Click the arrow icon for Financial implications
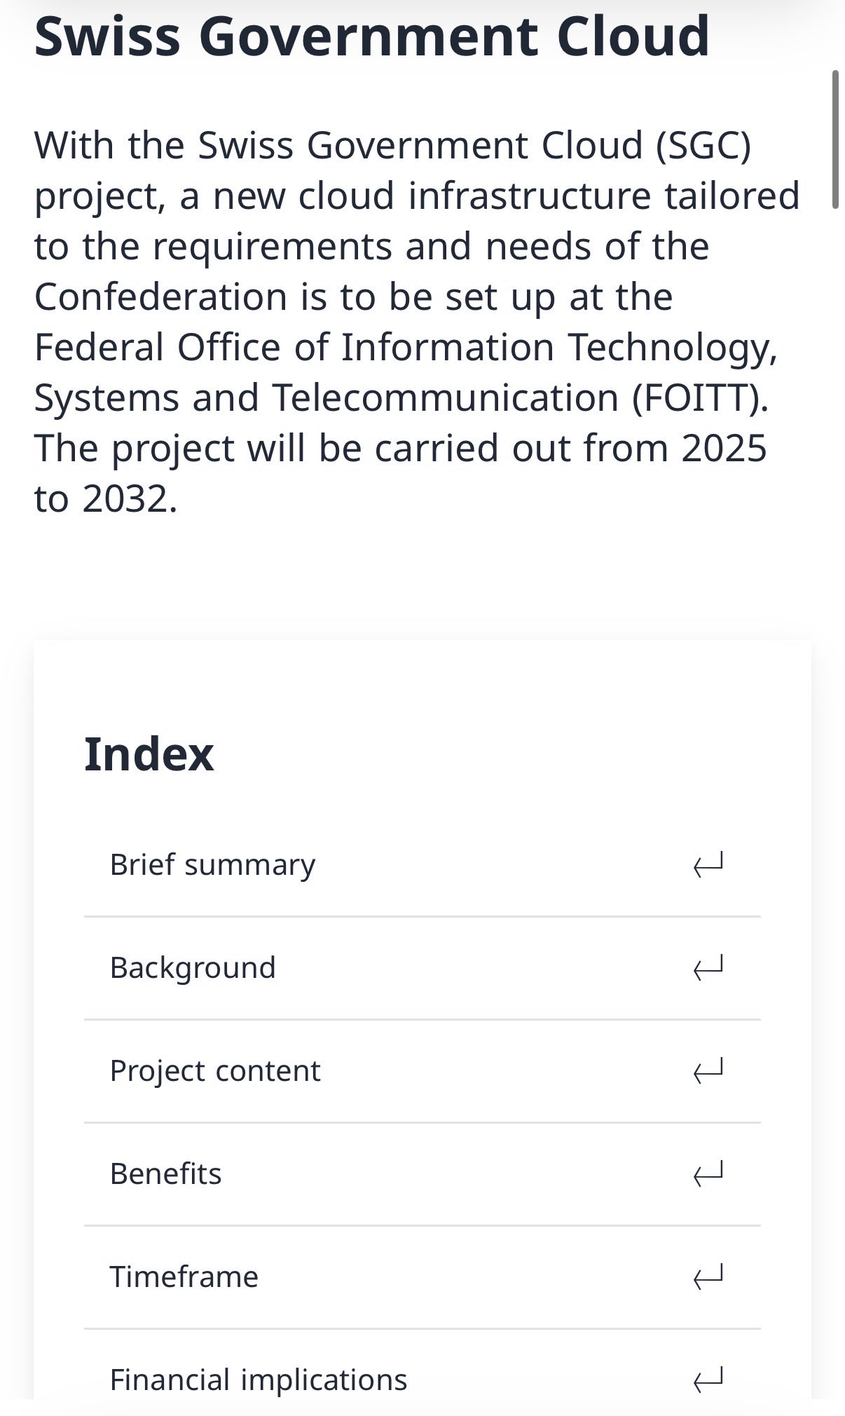The height and width of the screenshot is (1416, 845). pyautogui.click(x=708, y=1380)
